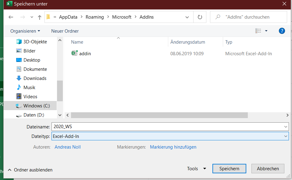Open the 3D-Objekte folder
292x180 pixels.
coord(35,42)
